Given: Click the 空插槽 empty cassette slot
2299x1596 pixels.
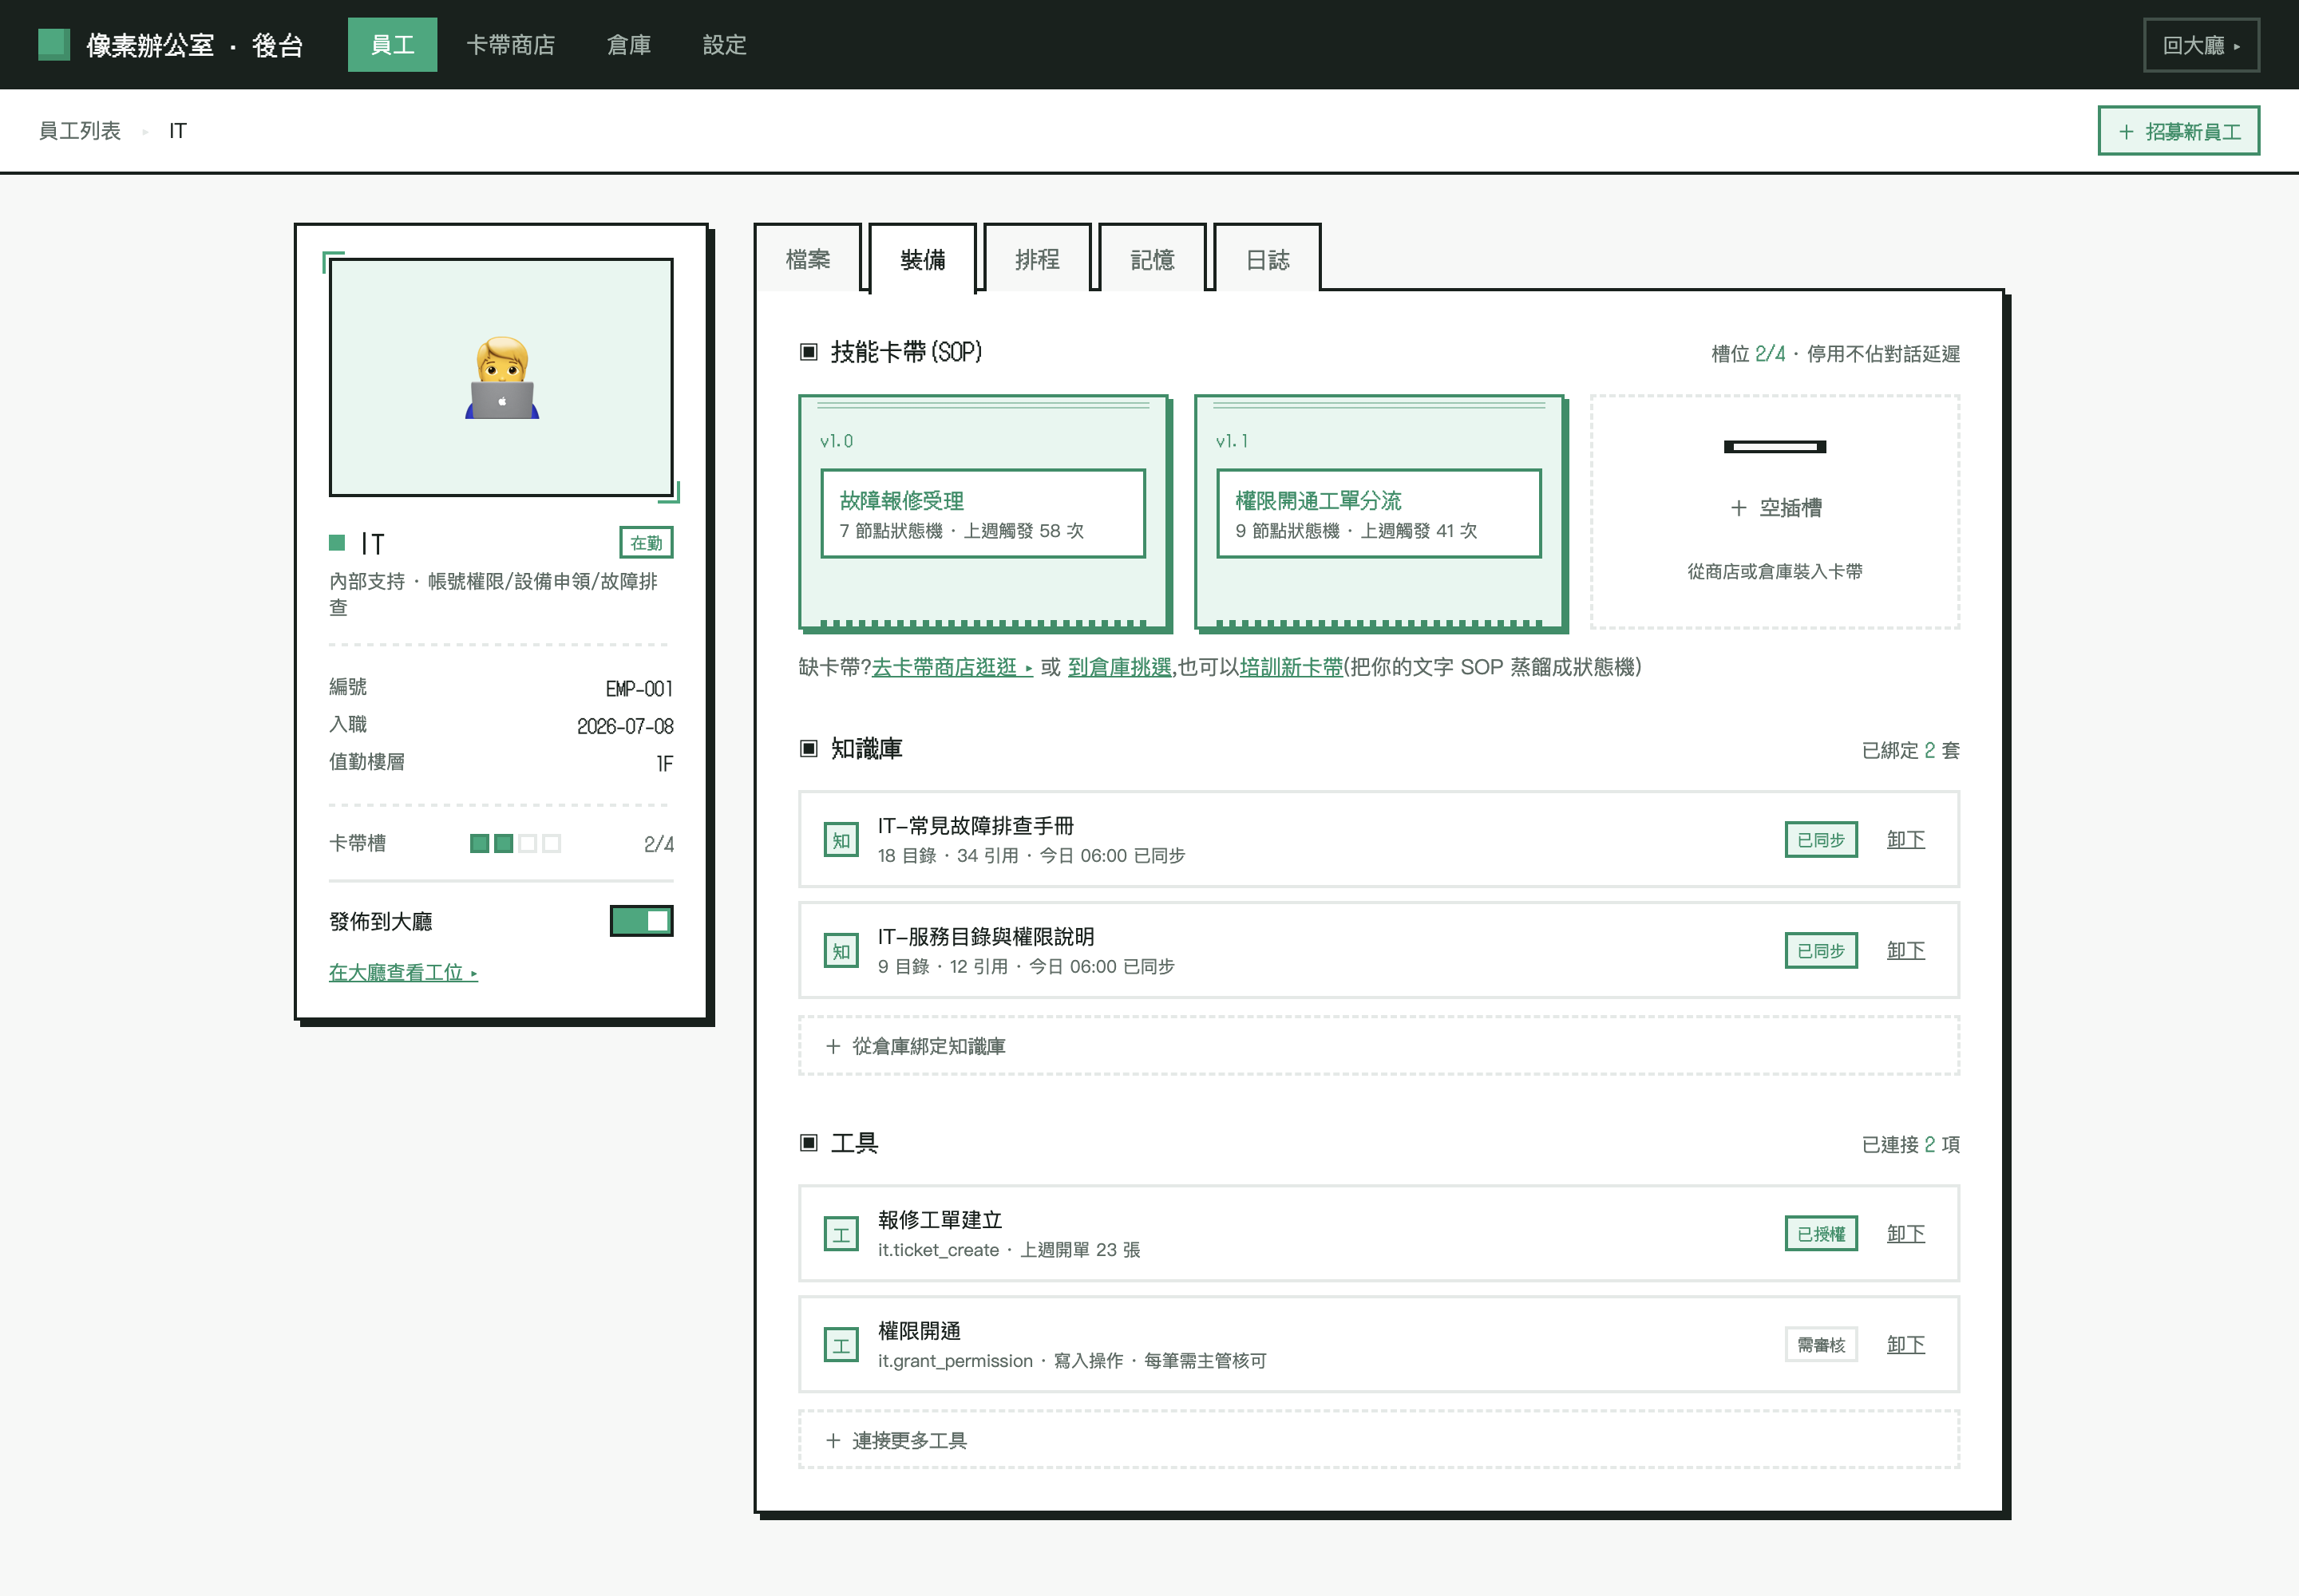Looking at the screenshot, I should point(1774,512).
